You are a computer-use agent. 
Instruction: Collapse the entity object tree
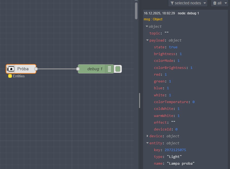147,143
